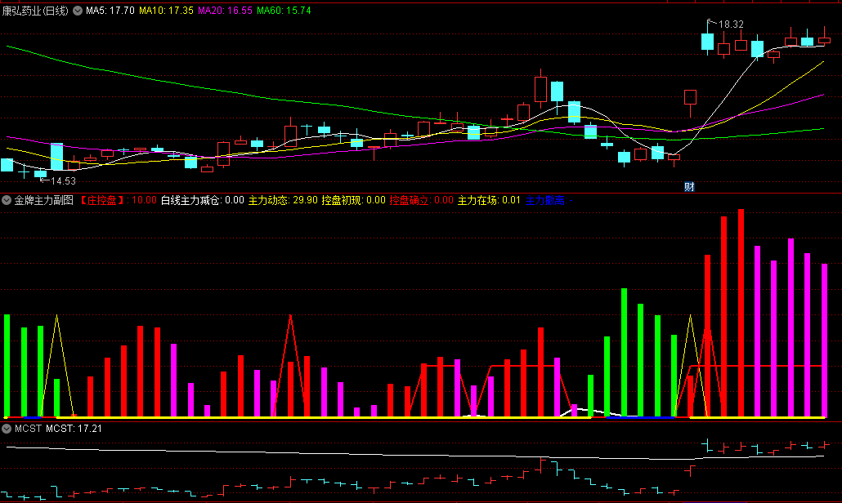
Task: Select the tallest red bar in 金牌主力副图
Action: click(741, 314)
